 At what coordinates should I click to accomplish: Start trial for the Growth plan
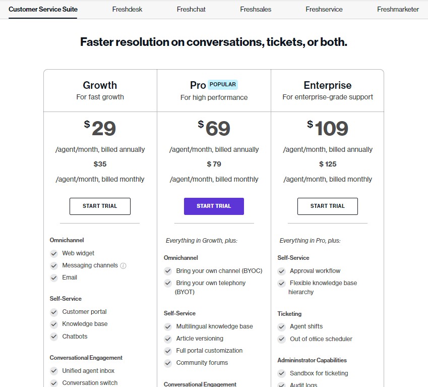pyautogui.click(x=100, y=206)
